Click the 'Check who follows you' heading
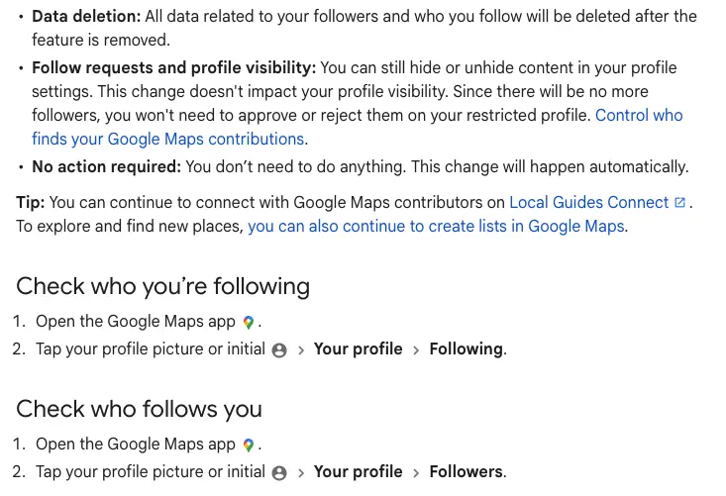Image resolution: width=726 pixels, height=496 pixels. (x=139, y=409)
